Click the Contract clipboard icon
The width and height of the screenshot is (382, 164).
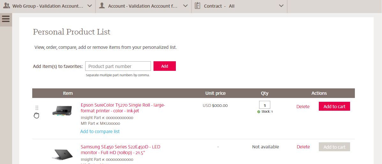pos(198,6)
